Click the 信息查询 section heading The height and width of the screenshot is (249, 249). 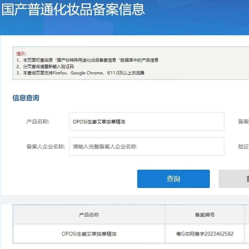coord(26,98)
